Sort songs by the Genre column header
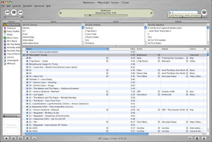 tap(196, 49)
